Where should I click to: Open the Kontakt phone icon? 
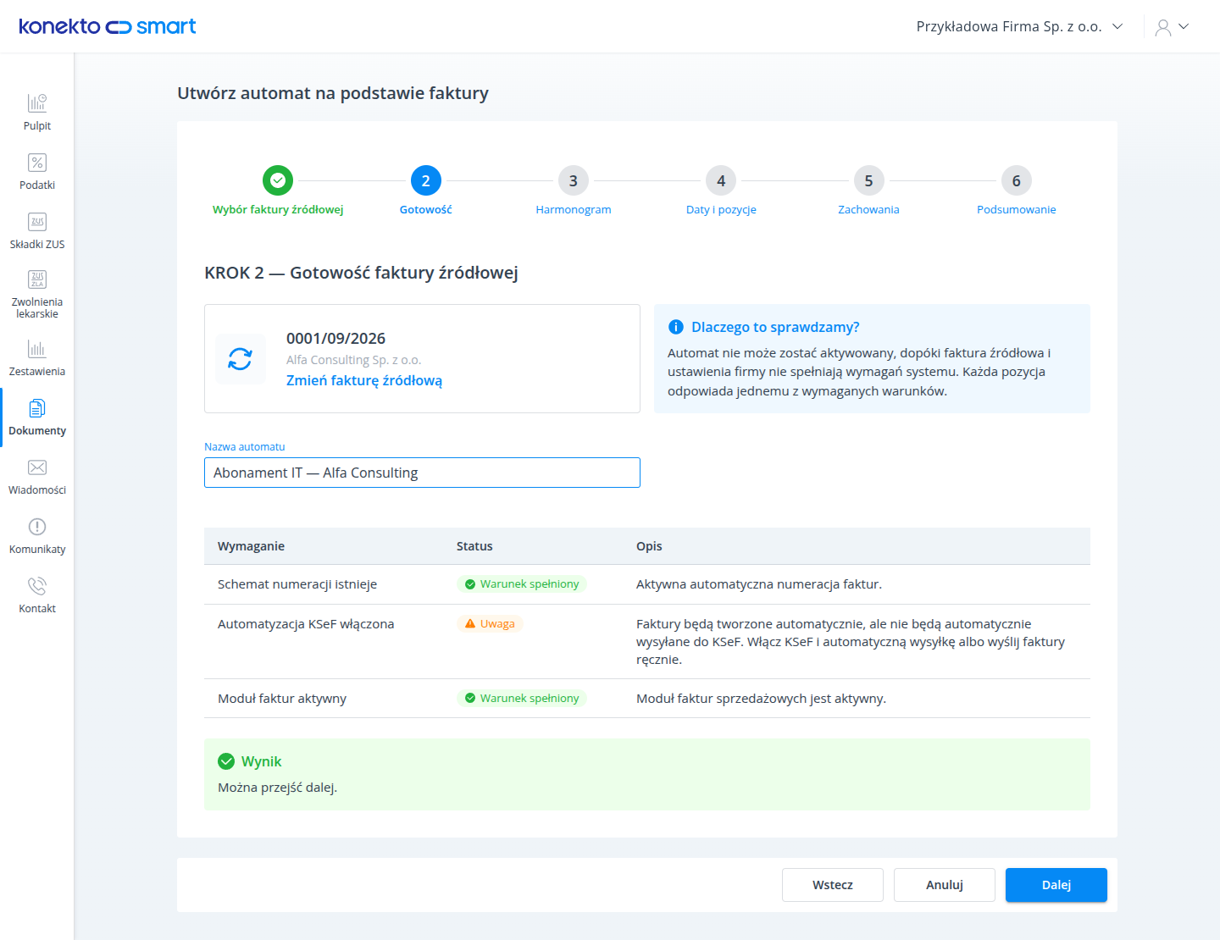(x=37, y=586)
